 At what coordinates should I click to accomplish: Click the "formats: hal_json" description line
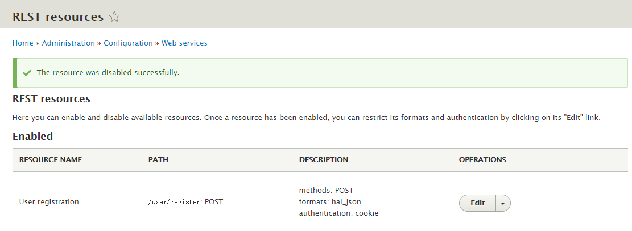click(x=330, y=202)
